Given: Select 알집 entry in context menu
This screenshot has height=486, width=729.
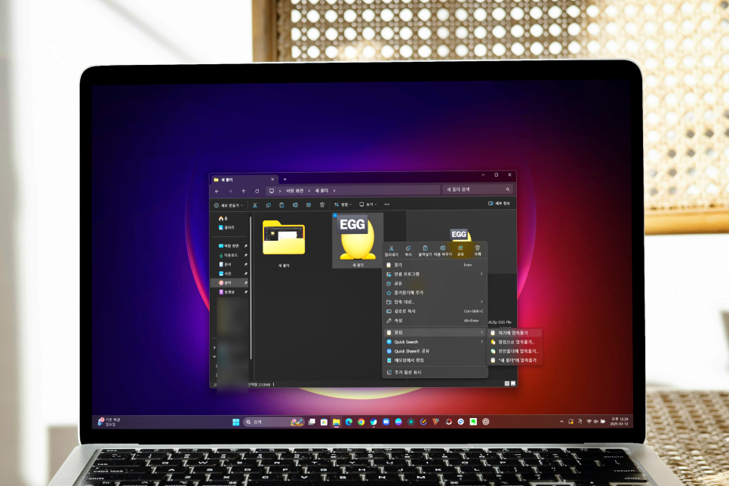Looking at the screenshot, I should 435,333.
